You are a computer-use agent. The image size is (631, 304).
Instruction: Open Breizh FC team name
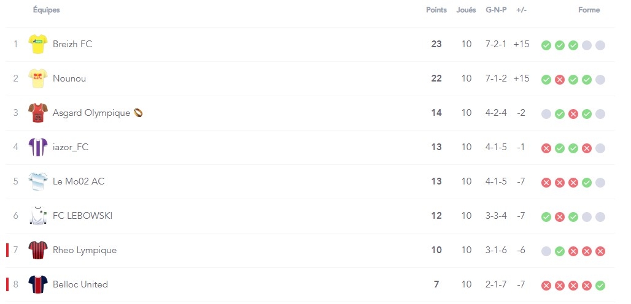[72, 44]
